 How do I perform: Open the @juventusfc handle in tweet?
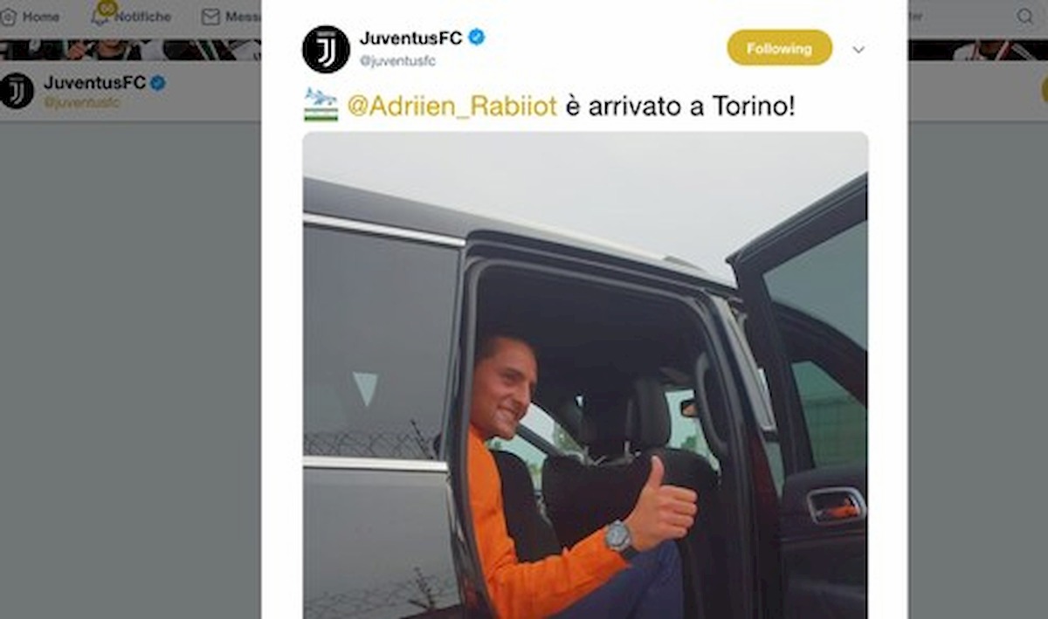397,61
